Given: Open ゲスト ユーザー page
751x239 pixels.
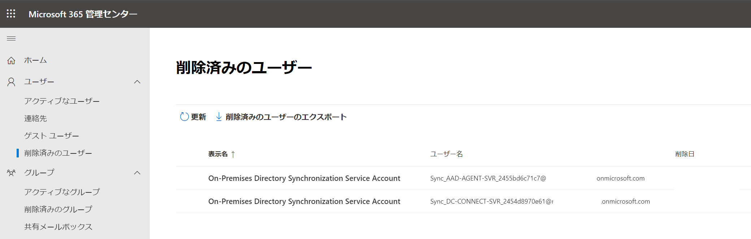Looking at the screenshot, I should tap(51, 136).
